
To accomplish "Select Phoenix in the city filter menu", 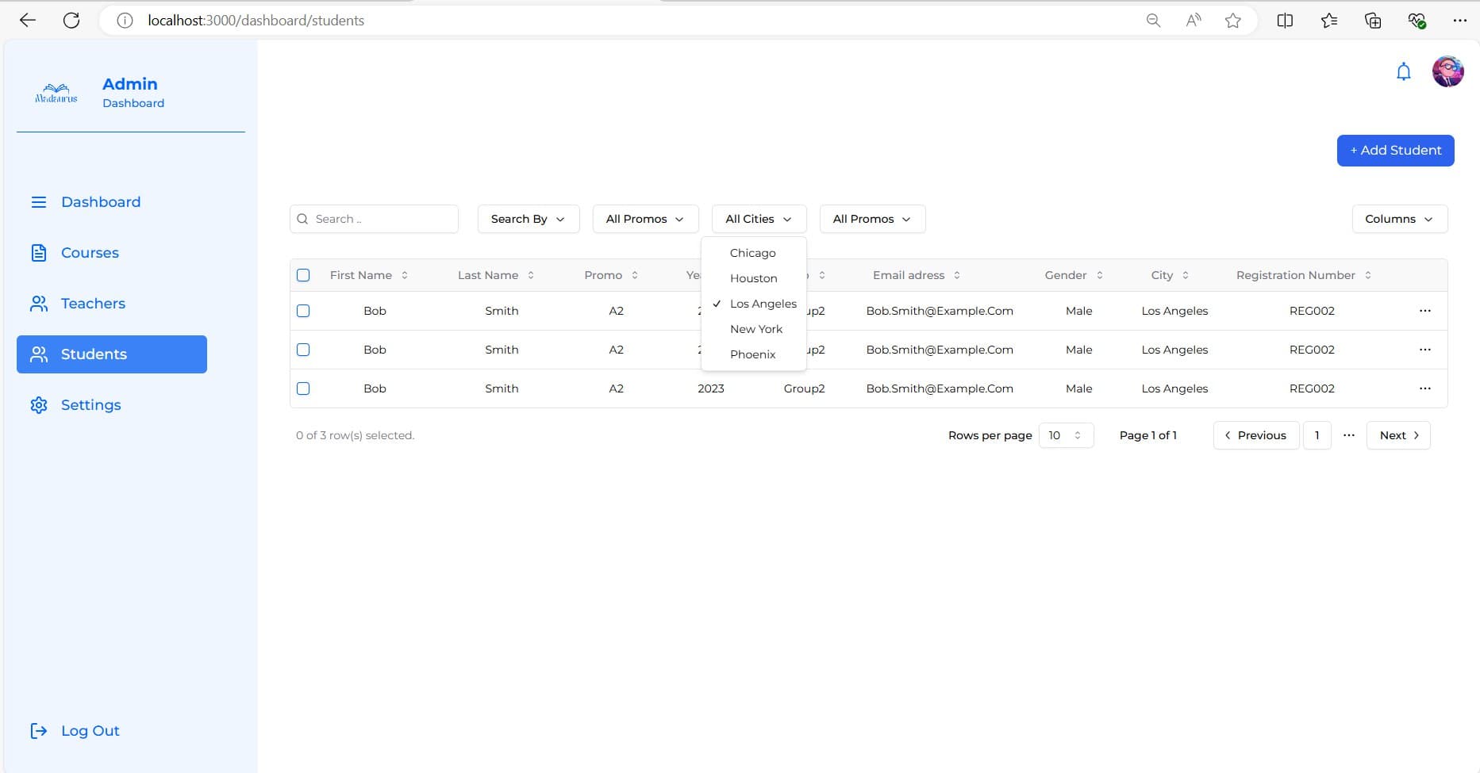I will pyautogui.click(x=752, y=354).
